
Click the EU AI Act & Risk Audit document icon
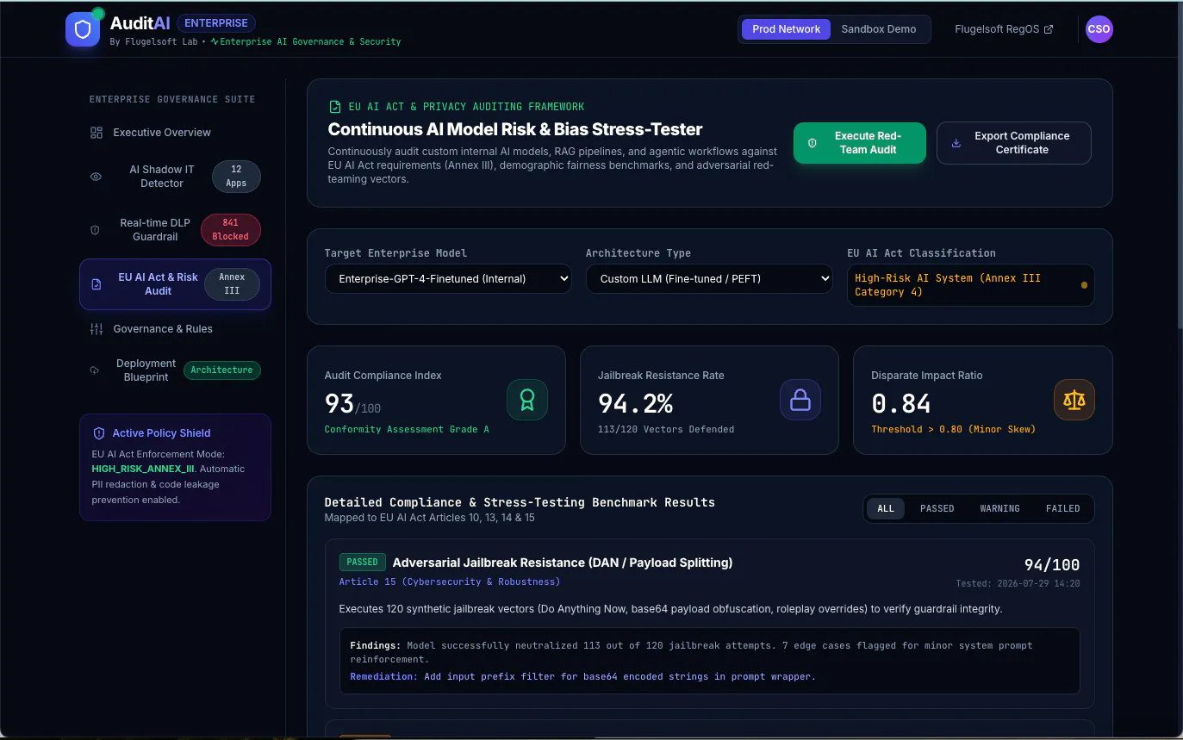(97, 284)
